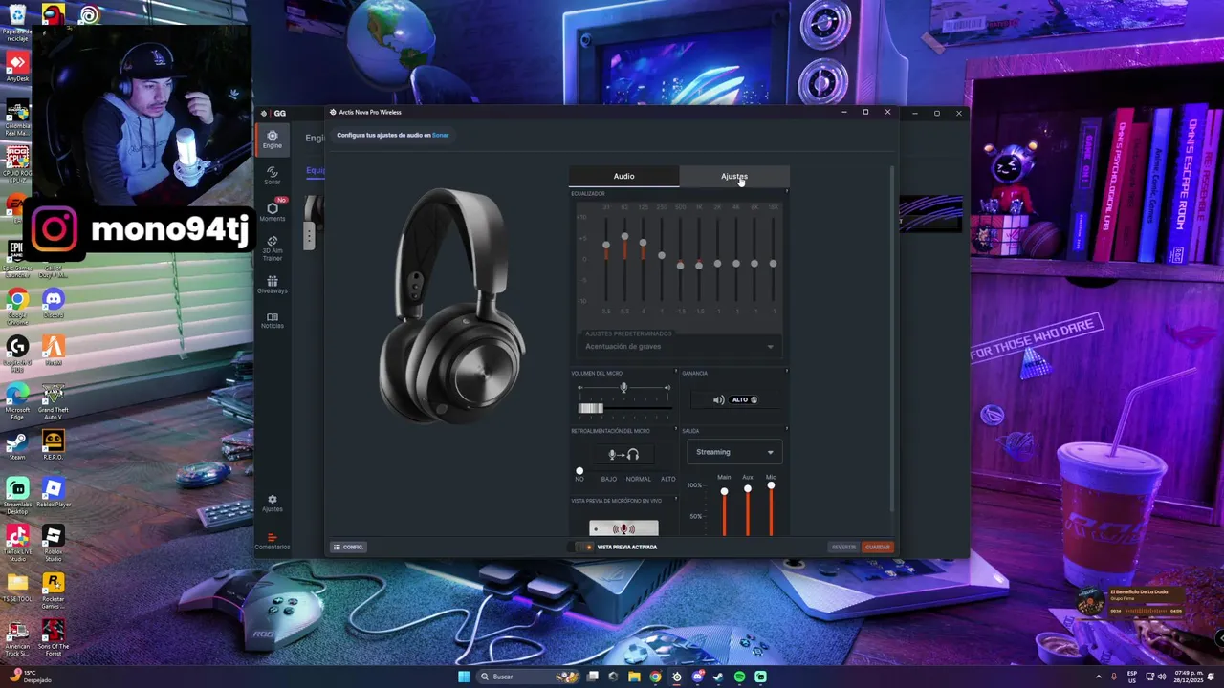Click the 1K equalizer slider handle
The image size is (1224, 688).
[699, 265]
